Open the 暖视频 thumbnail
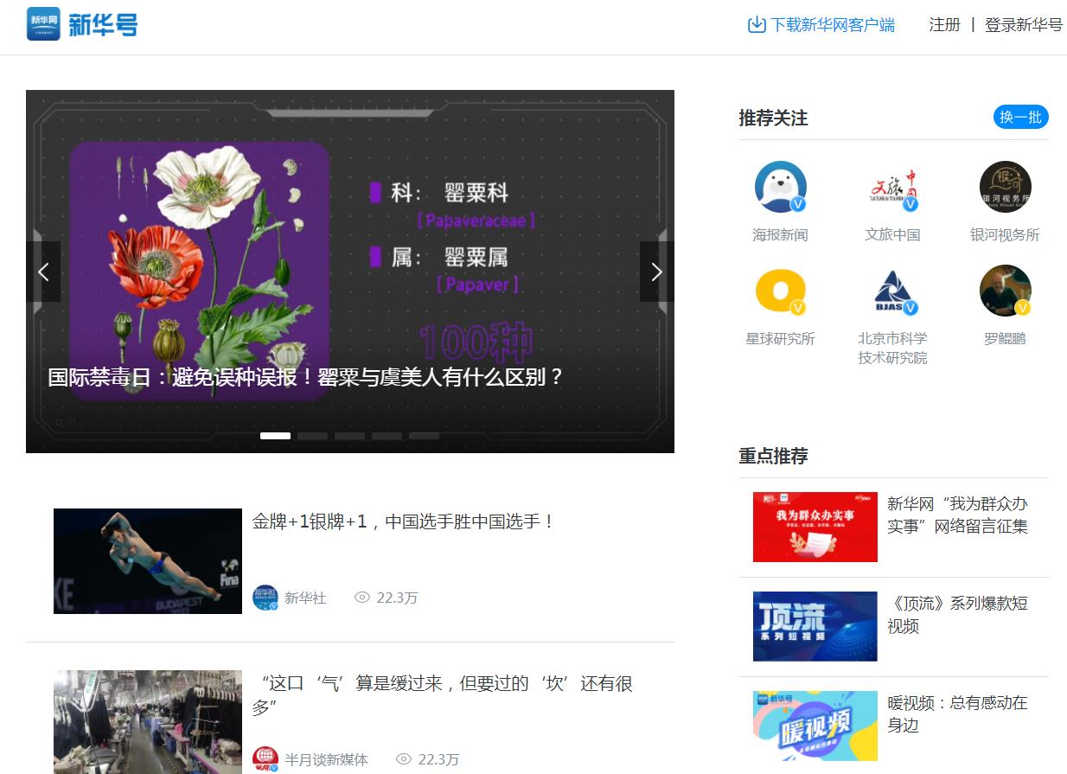Image resolution: width=1067 pixels, height=774 pixels. point(815,726)
